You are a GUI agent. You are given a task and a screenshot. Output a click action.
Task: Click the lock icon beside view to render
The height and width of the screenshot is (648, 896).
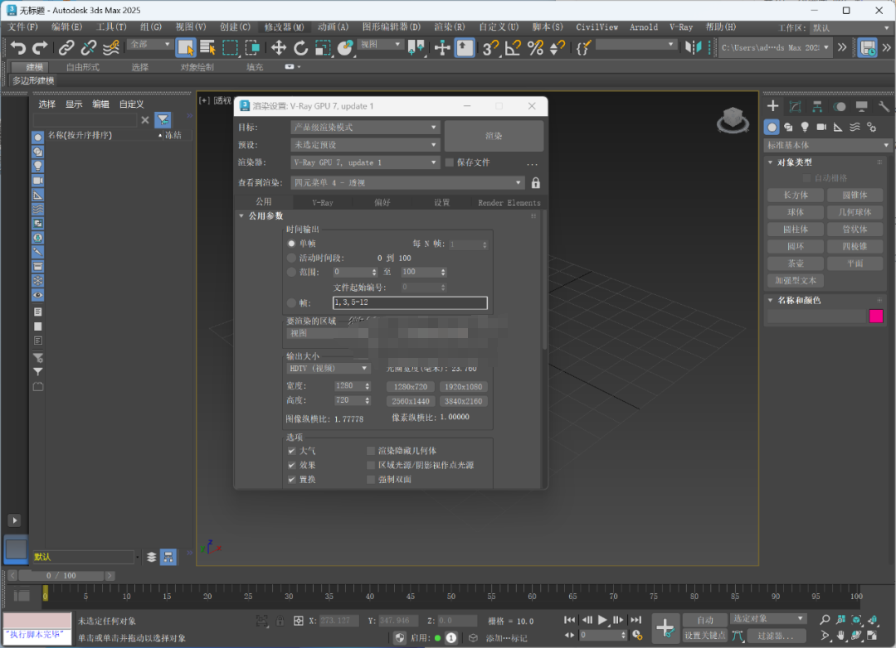[x=535, y=182]
